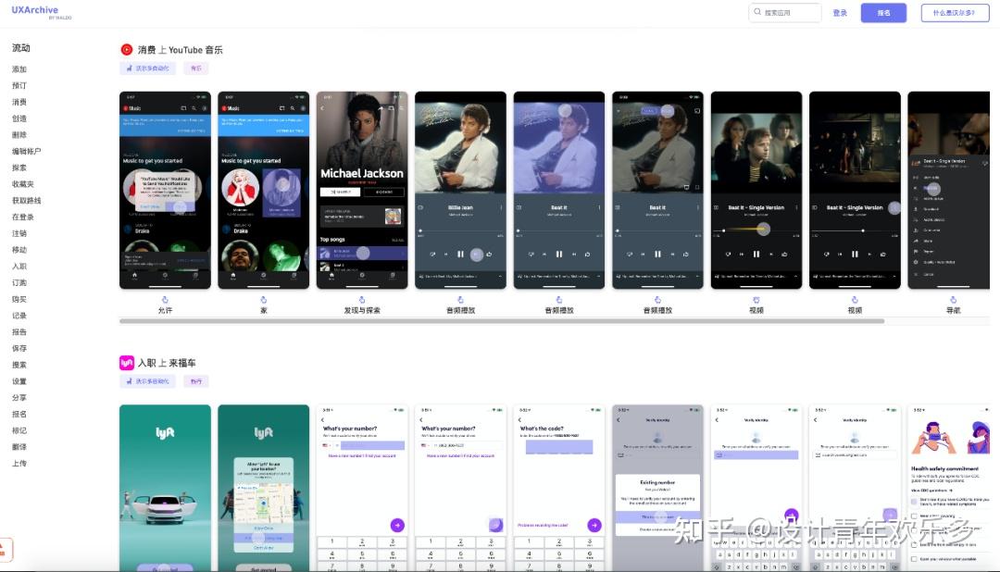The height and width of the screenshot is (572, 1000).
Task: Select 预订 in the flows sidebar
Action: 19,85
